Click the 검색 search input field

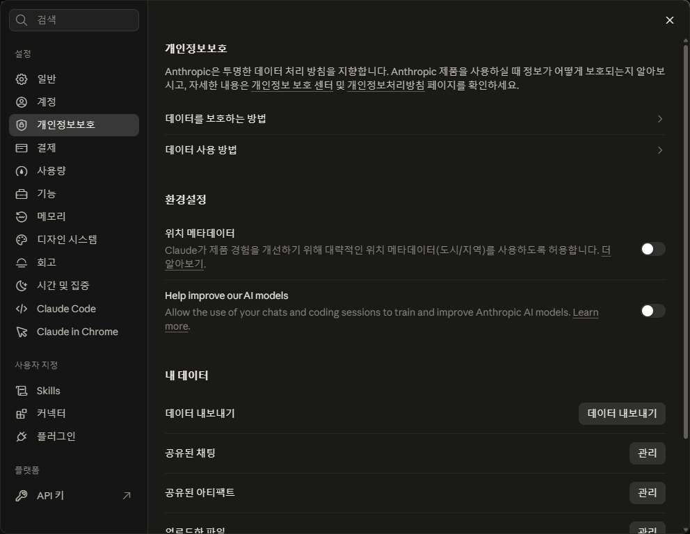coord(74,19)
